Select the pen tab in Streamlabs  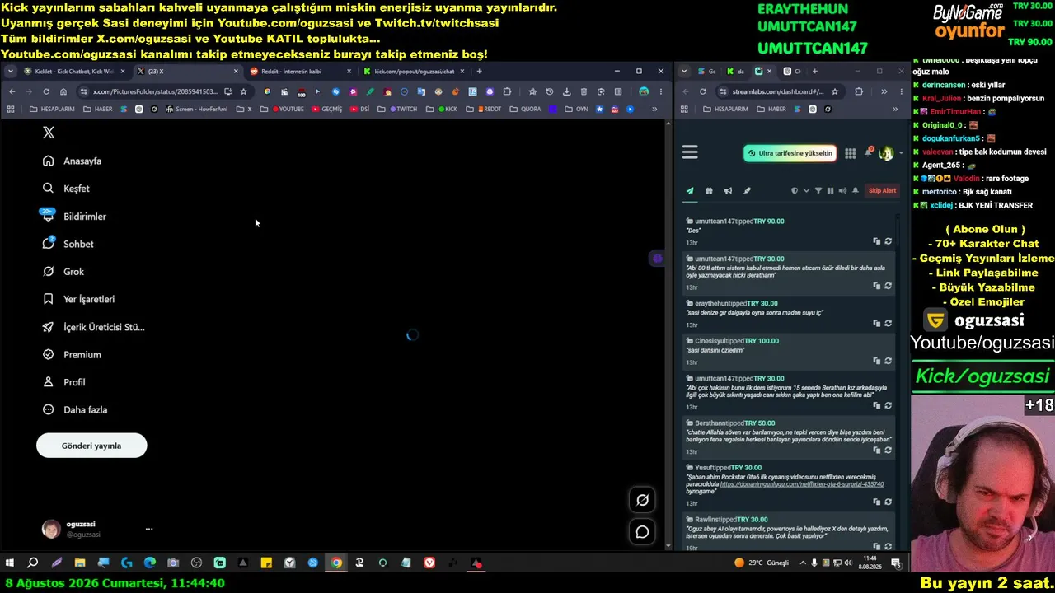tap(747, 191)
